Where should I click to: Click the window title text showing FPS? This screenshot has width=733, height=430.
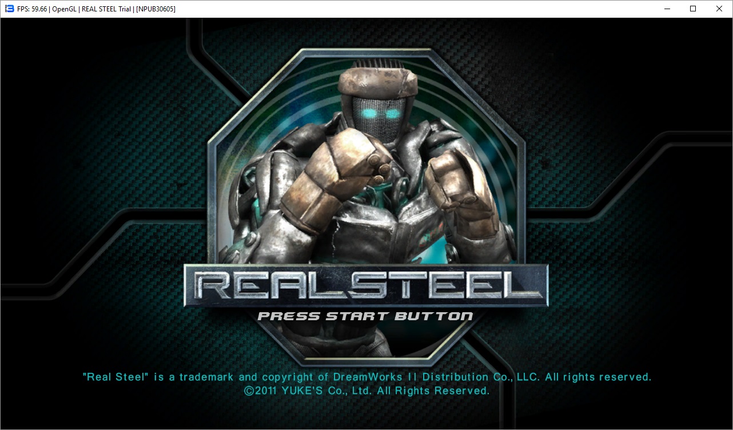[96, 9]
